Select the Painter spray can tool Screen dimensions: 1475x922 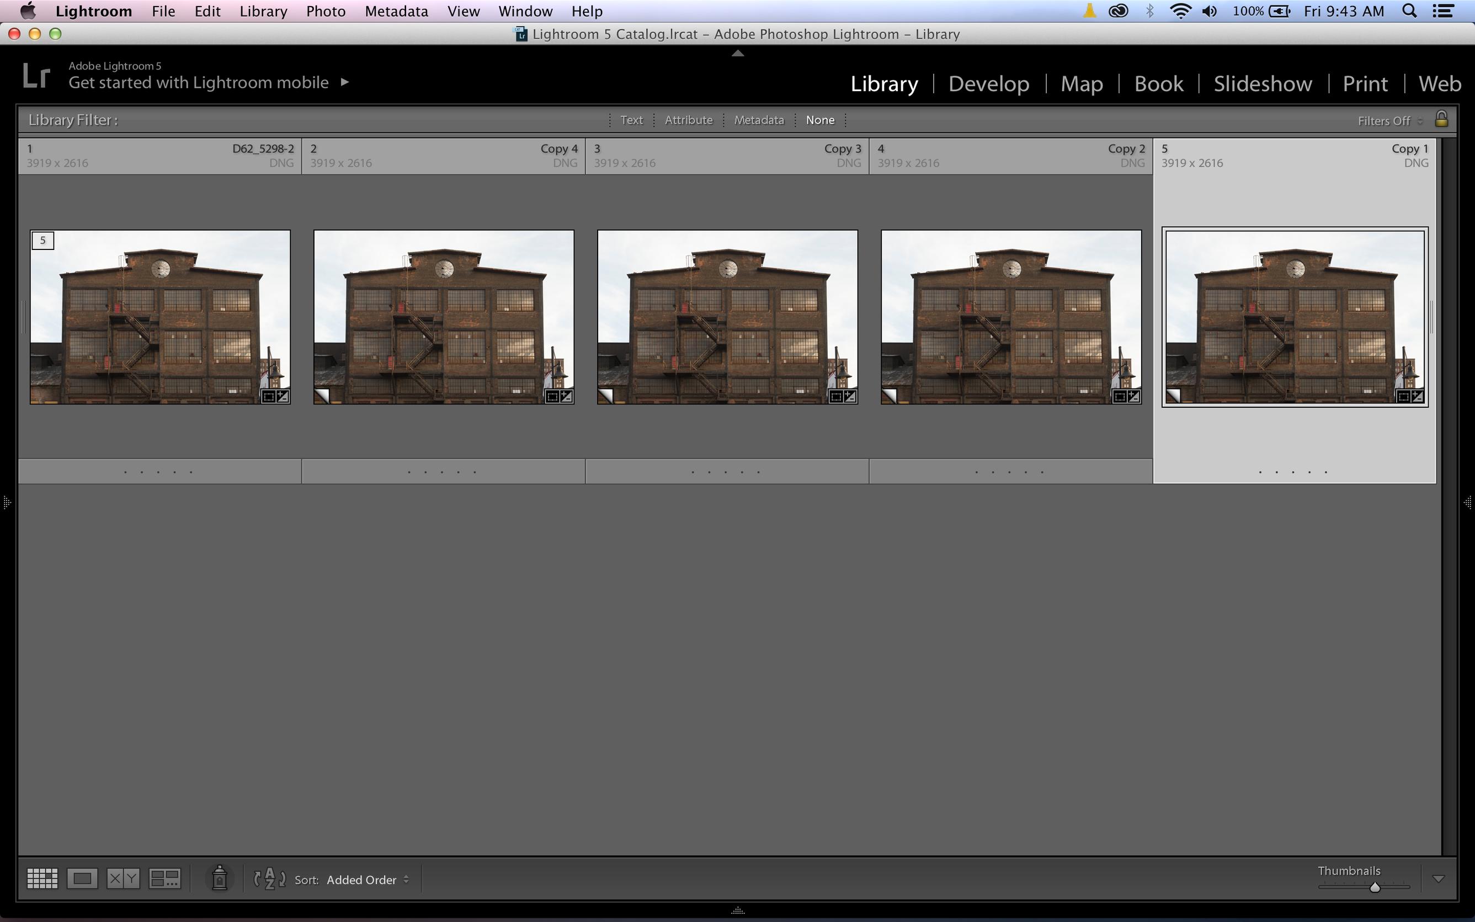(220, 879)
